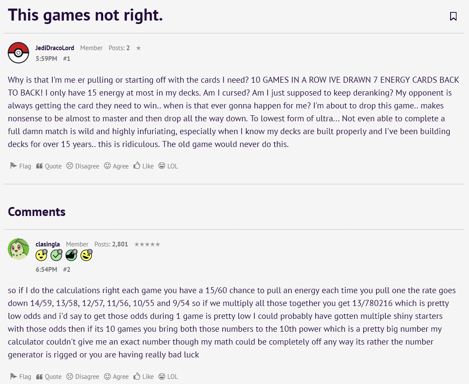The height and width of the screenshot is (384, 469).
Task: Quote the original post
Action: [x=49, y=166]
